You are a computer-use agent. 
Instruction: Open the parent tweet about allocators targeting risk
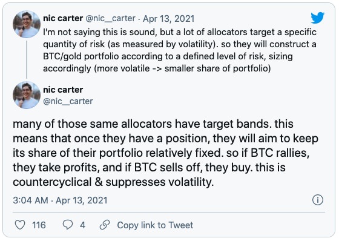tap(180, 50)
